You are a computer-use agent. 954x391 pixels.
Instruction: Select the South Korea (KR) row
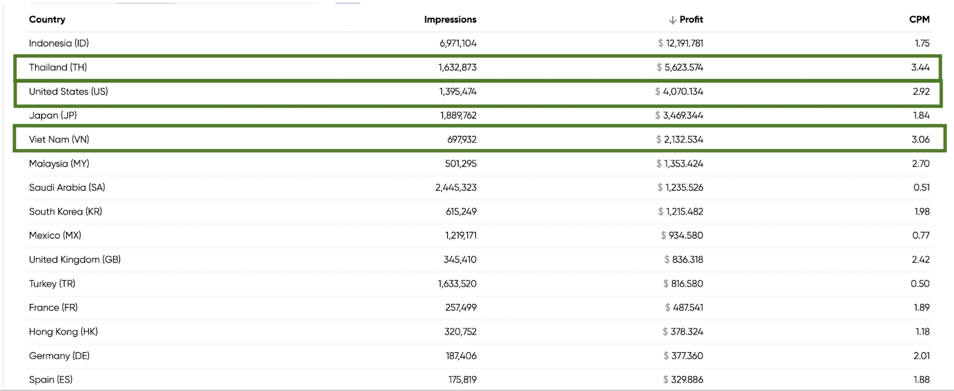pos(66,212)
